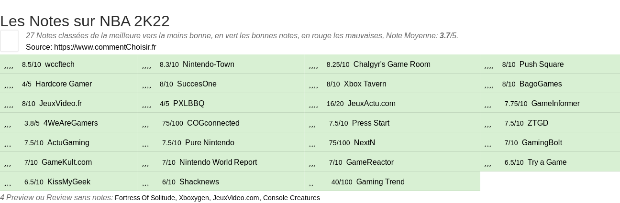The image size is (620, 203).
Task: Open Push Square review entry
Action: coord(542,64)
